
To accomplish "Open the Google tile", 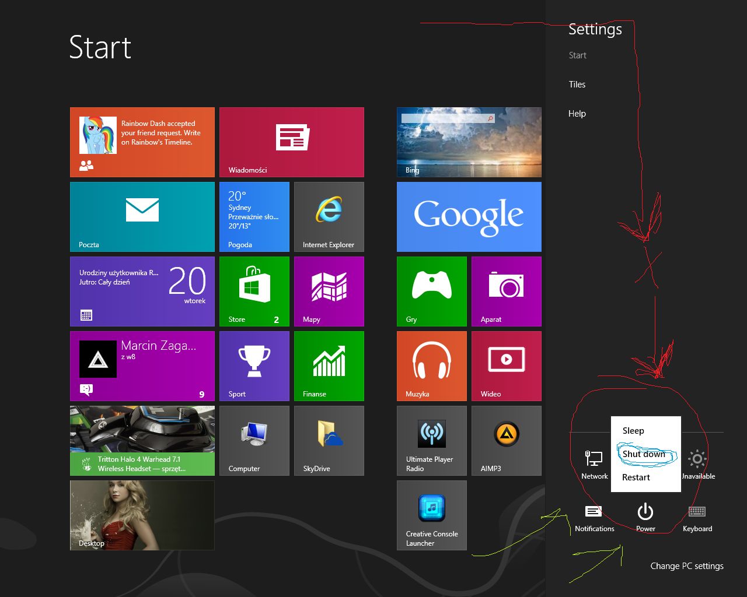I will coord(469,217).
